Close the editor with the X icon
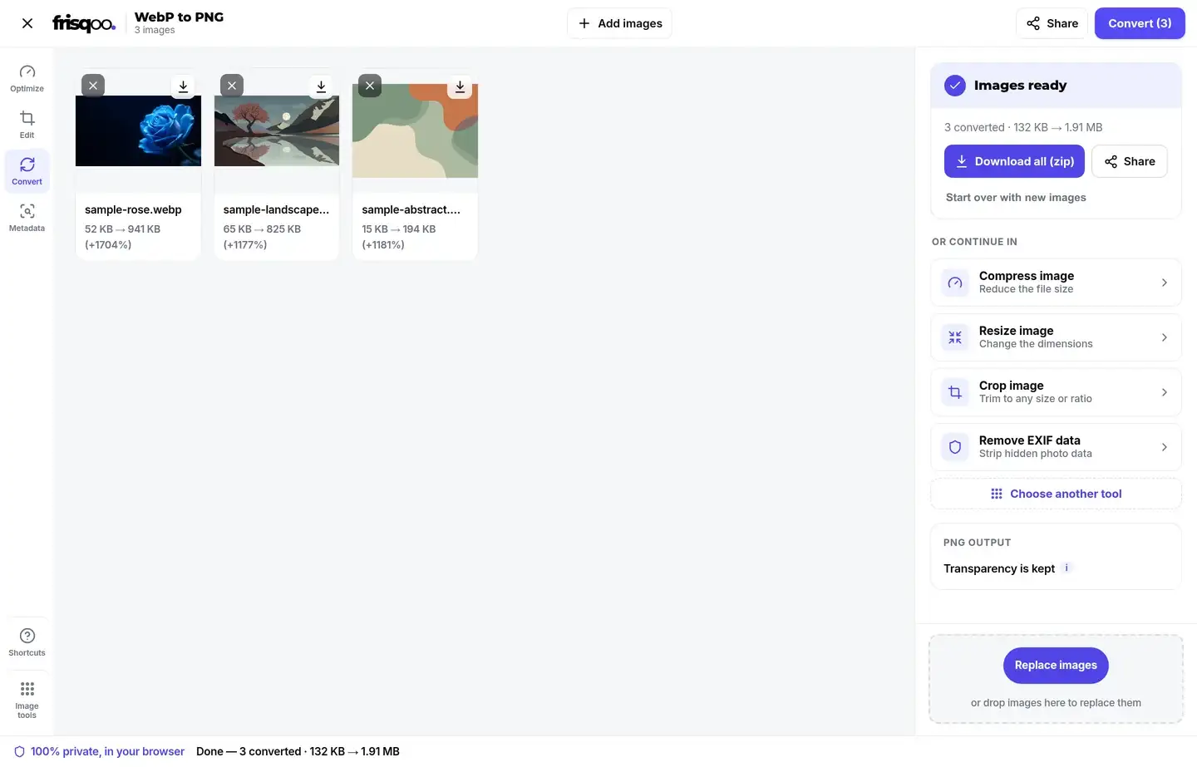Viewport: 1197px width, 767px height. (27, 23)
